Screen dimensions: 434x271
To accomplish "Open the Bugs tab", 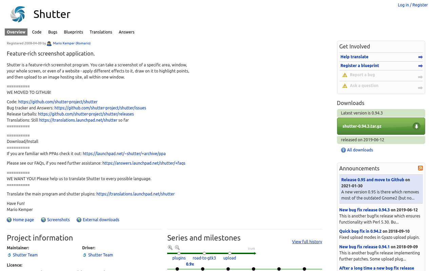I will 53,32.
